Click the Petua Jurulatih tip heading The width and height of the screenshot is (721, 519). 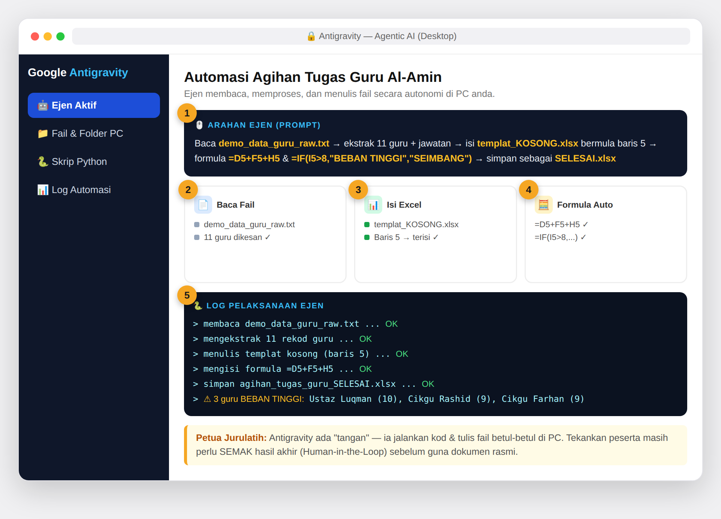[231, 438]
